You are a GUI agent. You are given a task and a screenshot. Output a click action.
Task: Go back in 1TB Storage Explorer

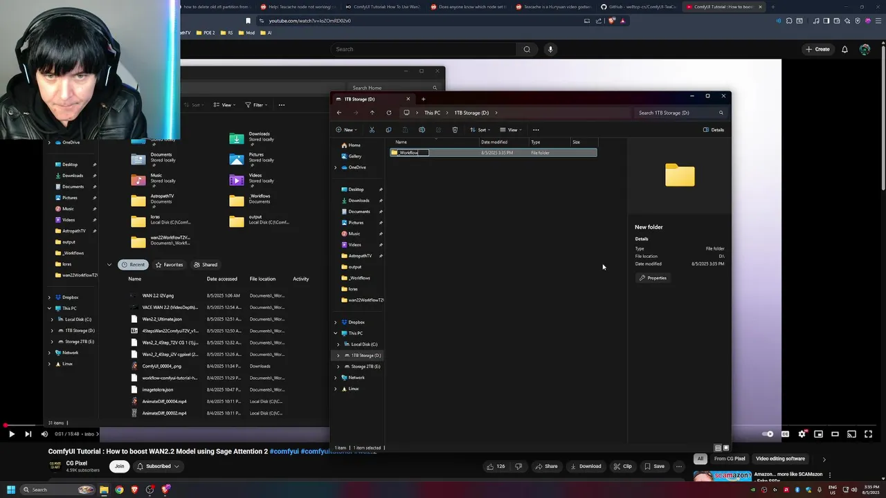[339, 113]
